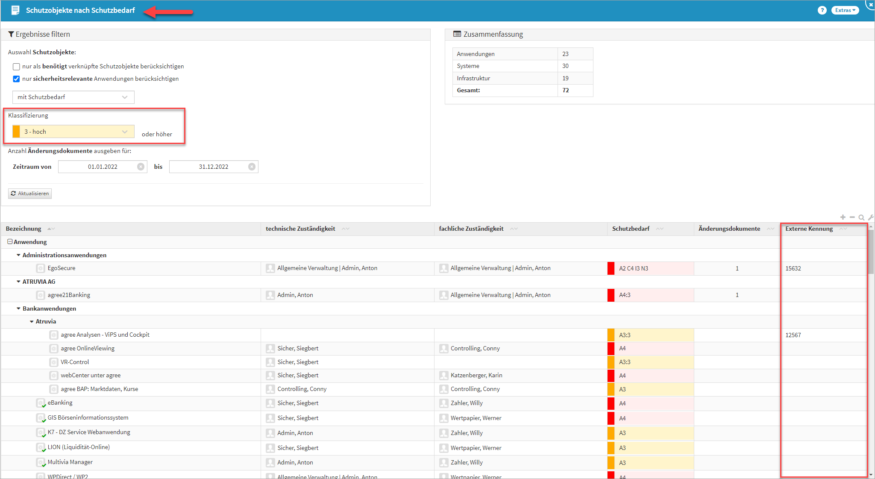Collapse the Anwendung group toggle

click(x=10, y=242)
